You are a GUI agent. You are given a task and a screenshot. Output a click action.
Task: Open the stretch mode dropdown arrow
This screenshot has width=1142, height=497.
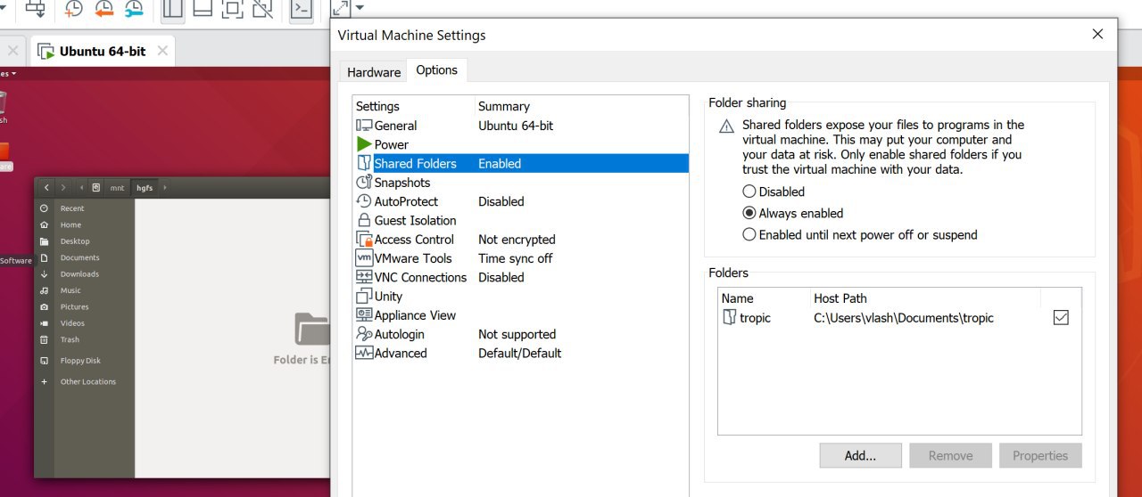pyautogui.click(x=360, y=9)
